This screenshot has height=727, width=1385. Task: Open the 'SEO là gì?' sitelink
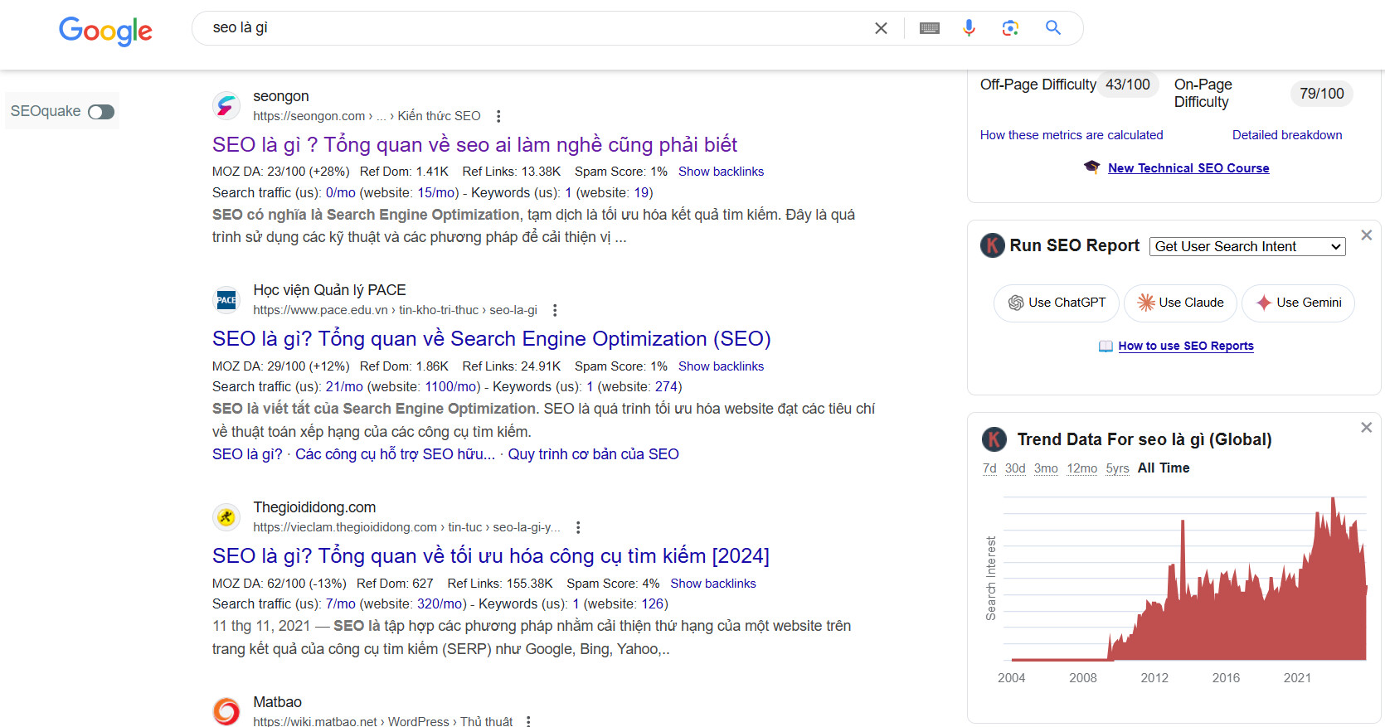coord(247,454)
